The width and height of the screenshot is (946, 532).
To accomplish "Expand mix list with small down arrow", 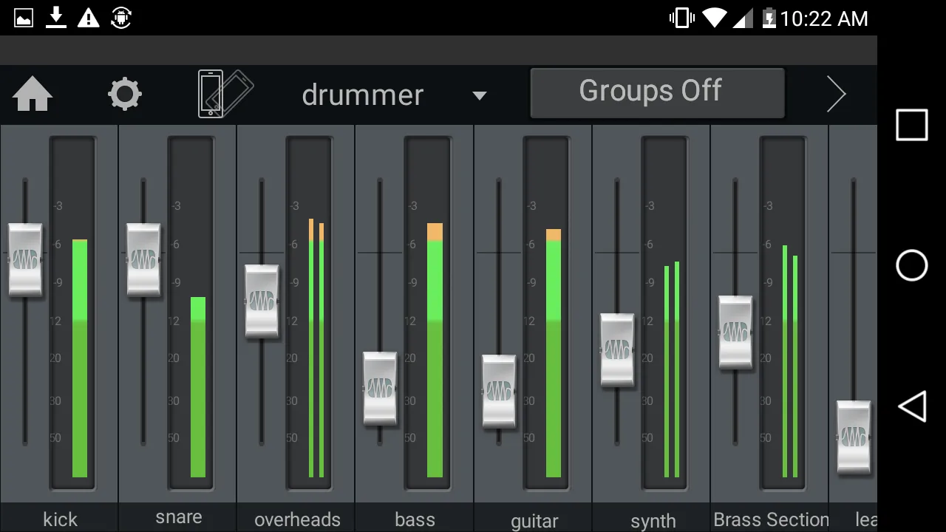I will pyautogui.click(x=480, y=95).
